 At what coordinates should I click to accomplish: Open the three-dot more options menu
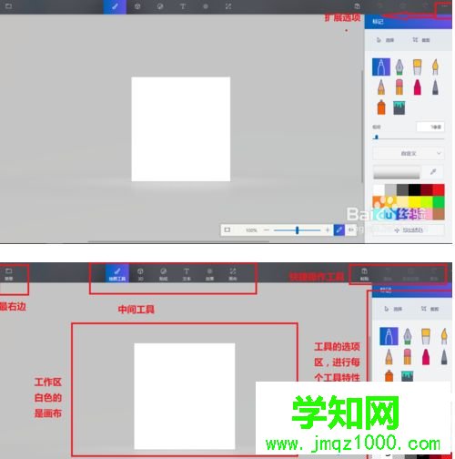445,6
